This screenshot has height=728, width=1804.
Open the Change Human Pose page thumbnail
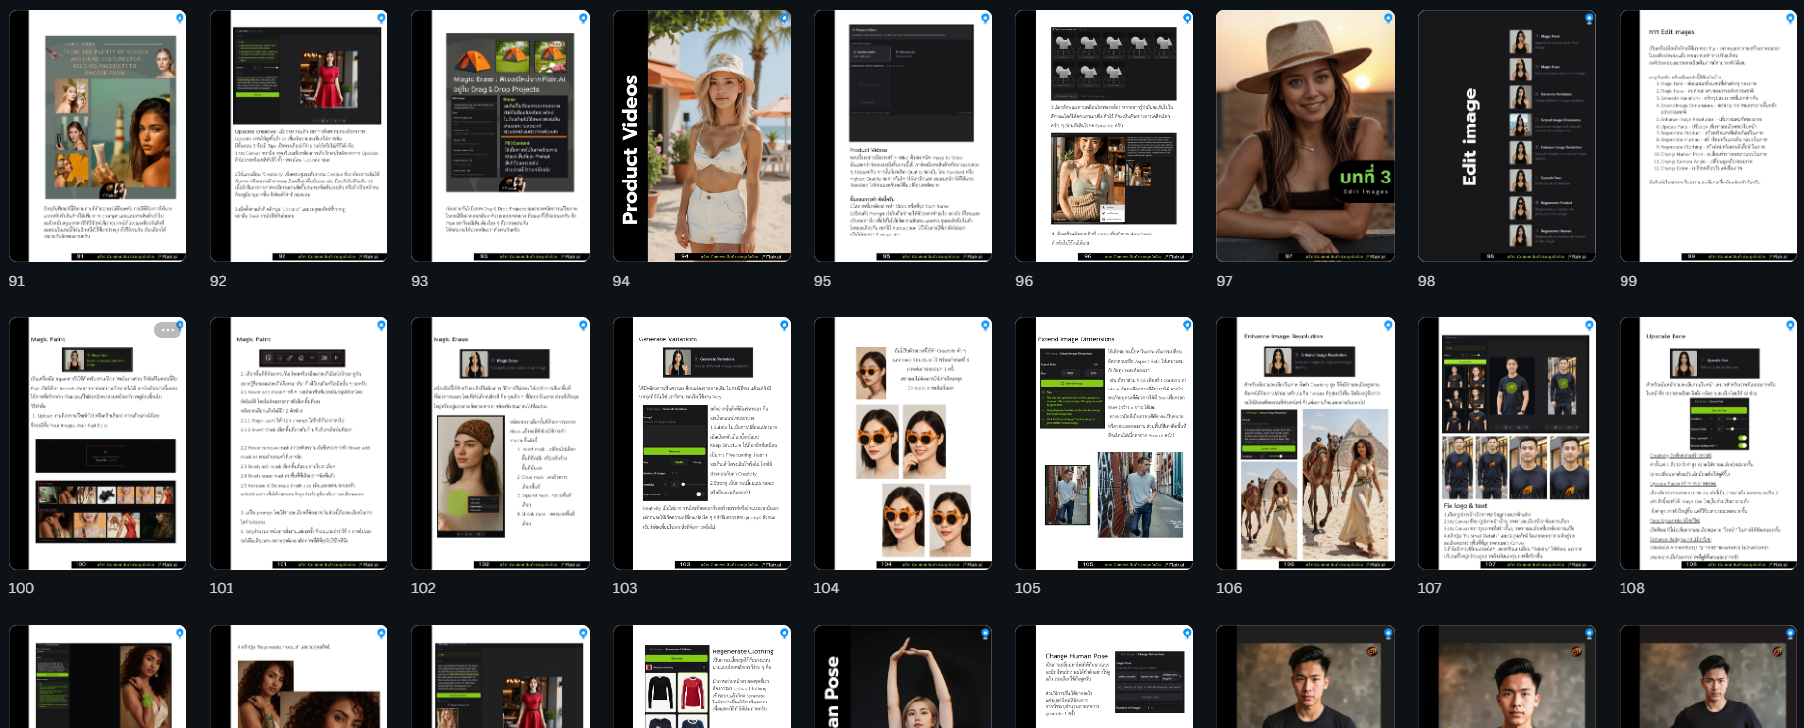pyautogui.click(x=1105, y=677)
